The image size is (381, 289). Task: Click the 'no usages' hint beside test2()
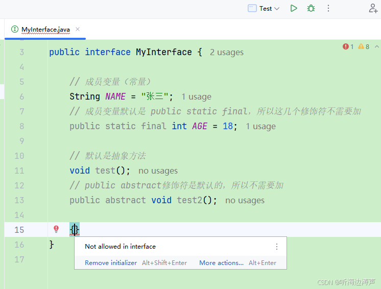click(x=245, y=200)
